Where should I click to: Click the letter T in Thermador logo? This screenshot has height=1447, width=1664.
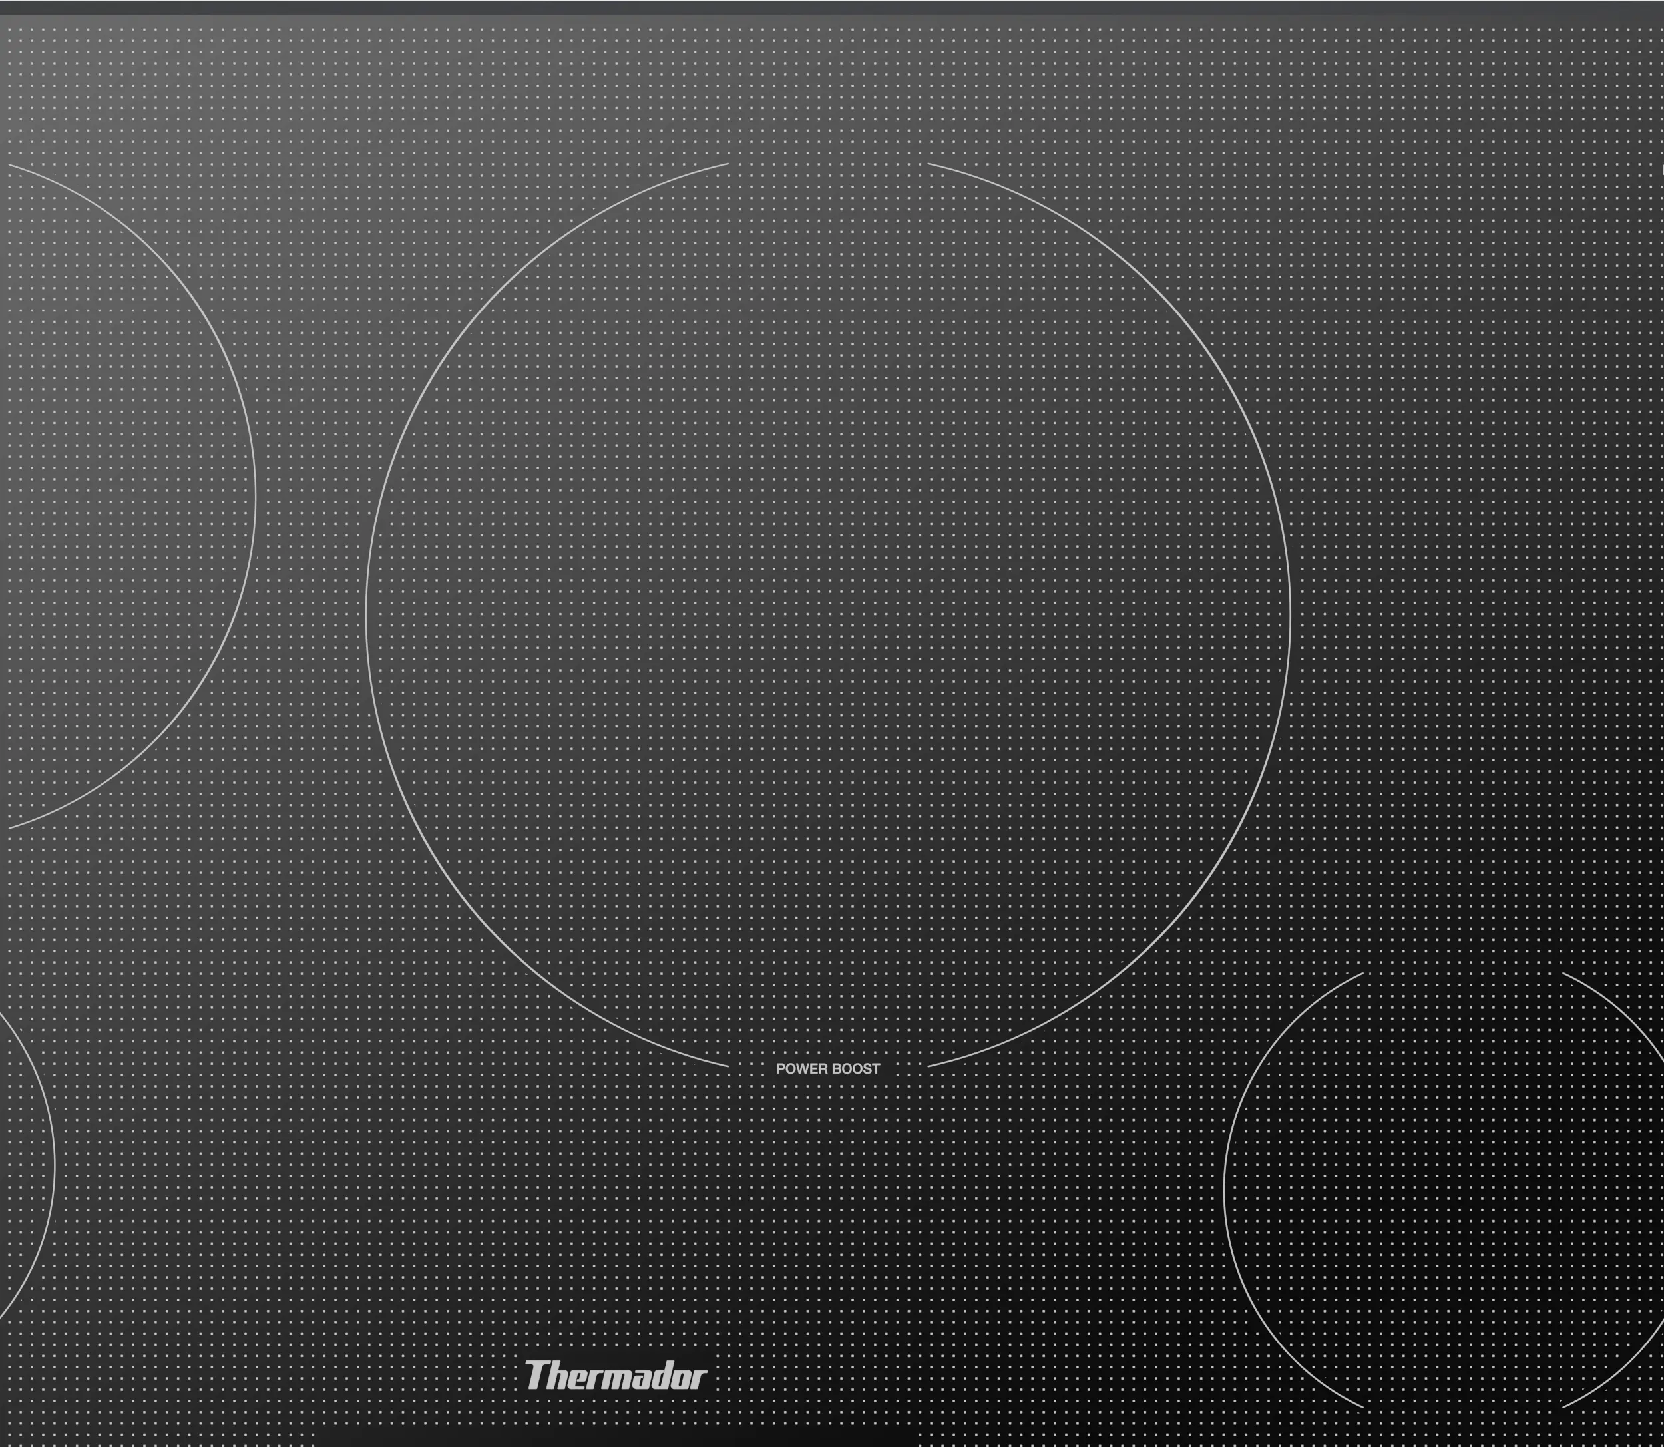tap(537, 1374)
